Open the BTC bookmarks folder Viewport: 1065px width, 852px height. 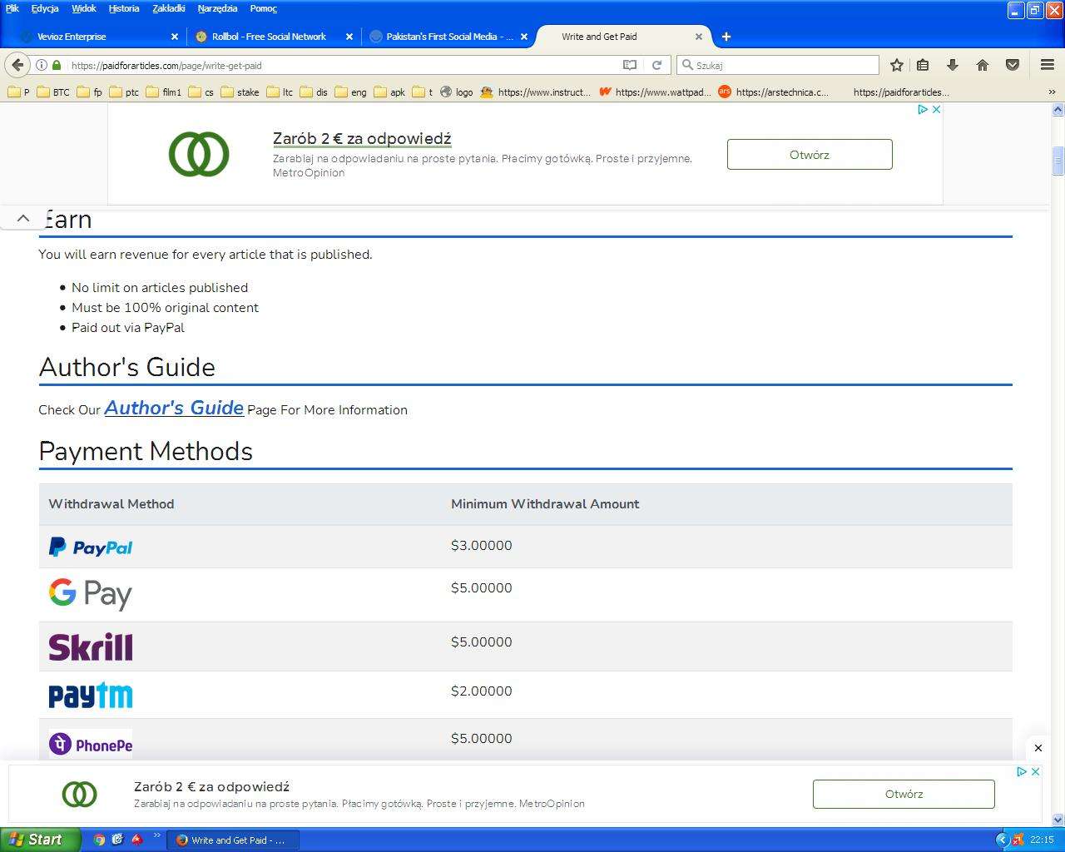pyautogui.click(x=52, y=92)
